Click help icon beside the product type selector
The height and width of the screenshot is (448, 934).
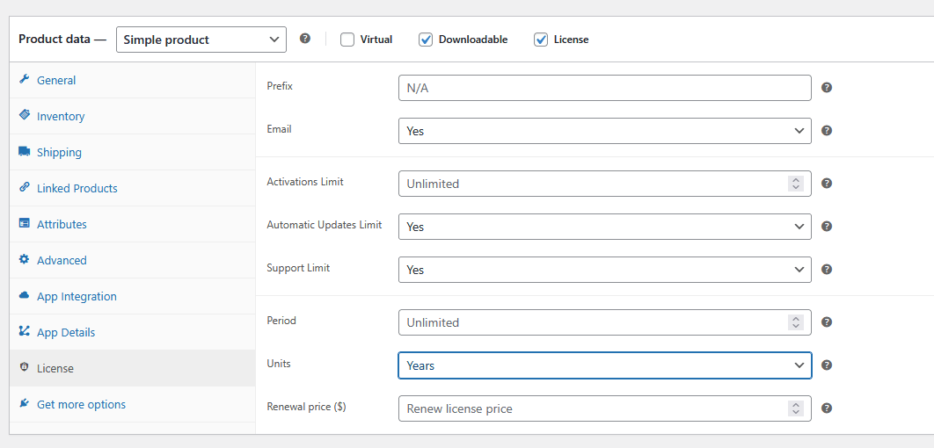pos(305,39)
